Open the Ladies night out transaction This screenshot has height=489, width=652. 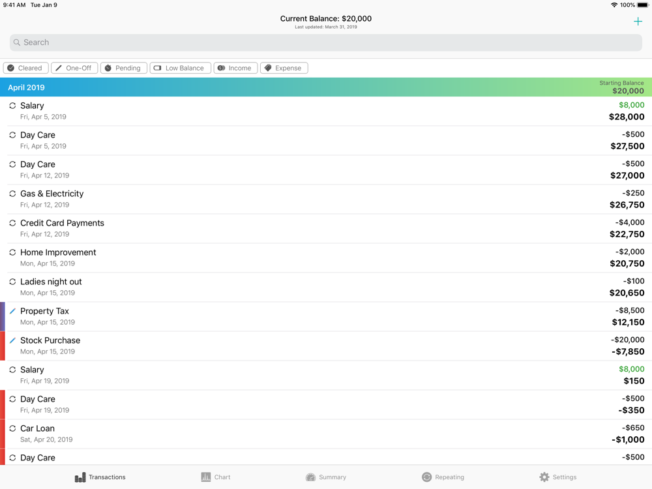[326, 287]
